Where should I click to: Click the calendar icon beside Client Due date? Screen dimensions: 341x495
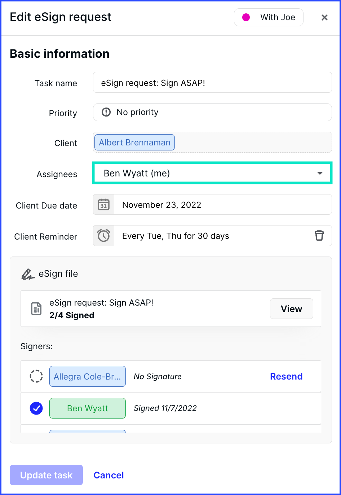point(104,205)
